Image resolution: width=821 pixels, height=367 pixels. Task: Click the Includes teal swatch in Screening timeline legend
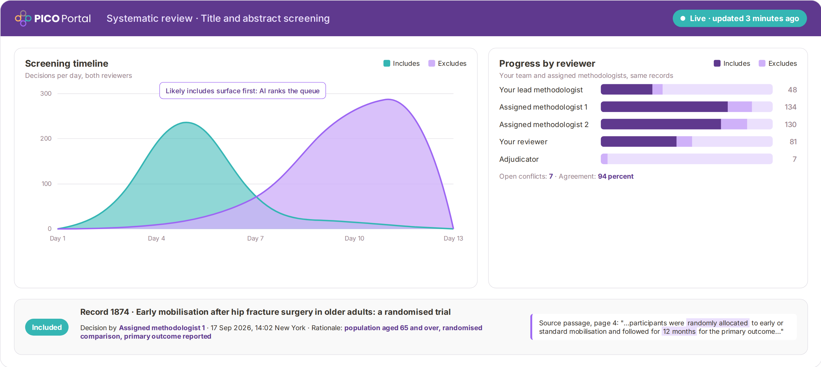click(387, 63)
